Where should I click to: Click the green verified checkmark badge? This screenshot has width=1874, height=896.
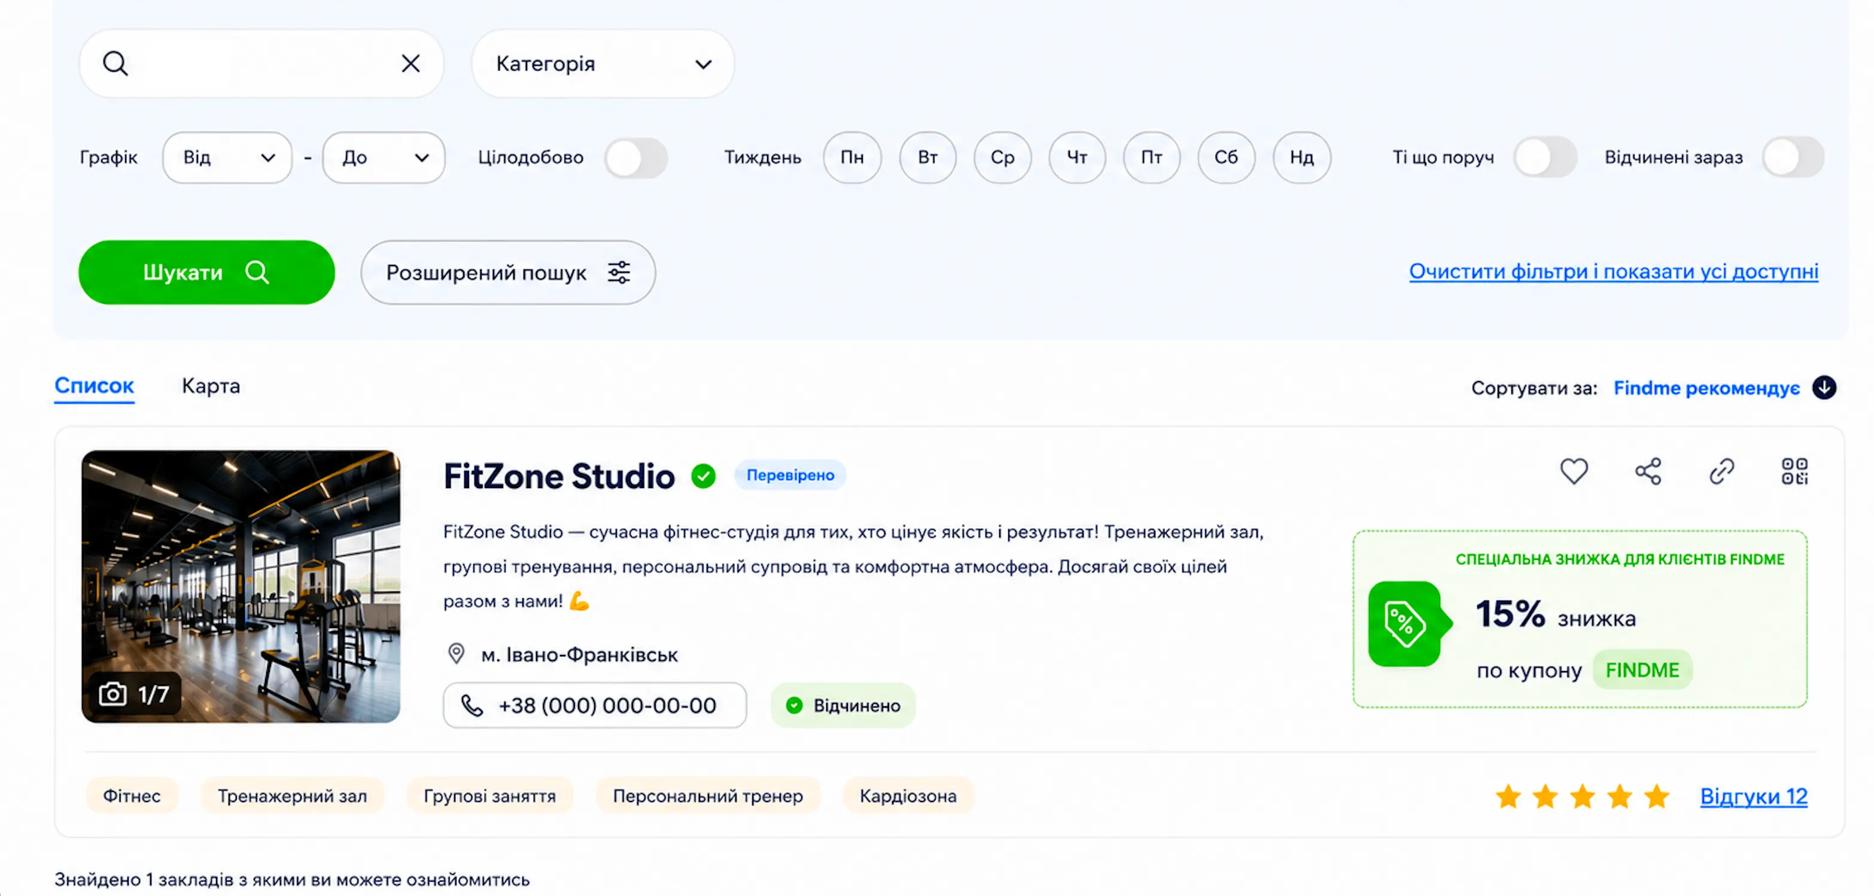(x=704, y=476)
